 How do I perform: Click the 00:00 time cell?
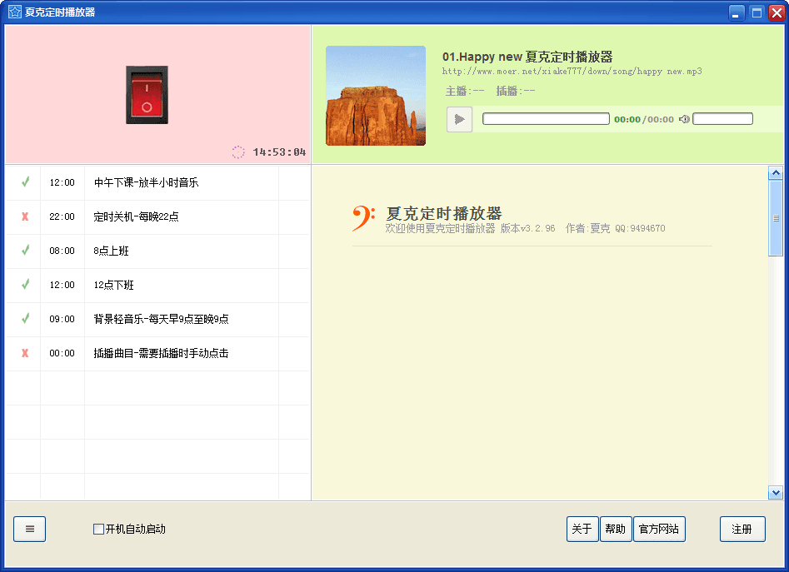[x=62, y=353]
